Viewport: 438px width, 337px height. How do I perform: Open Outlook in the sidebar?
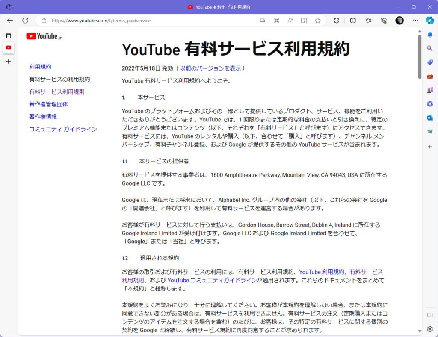(x=430, y=118)
